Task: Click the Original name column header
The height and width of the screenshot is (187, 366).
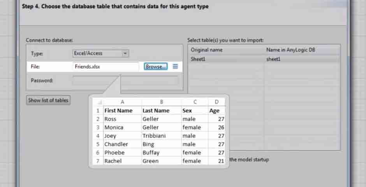Action: [226, 50]
